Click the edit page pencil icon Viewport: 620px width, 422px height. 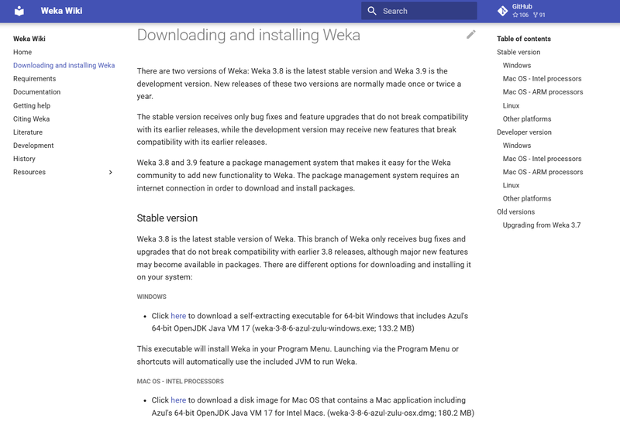coord(470,35)
